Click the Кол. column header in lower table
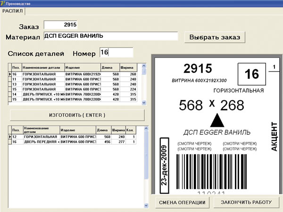The width and height of the screenshot is (283, 212). [x=131, y=130]
